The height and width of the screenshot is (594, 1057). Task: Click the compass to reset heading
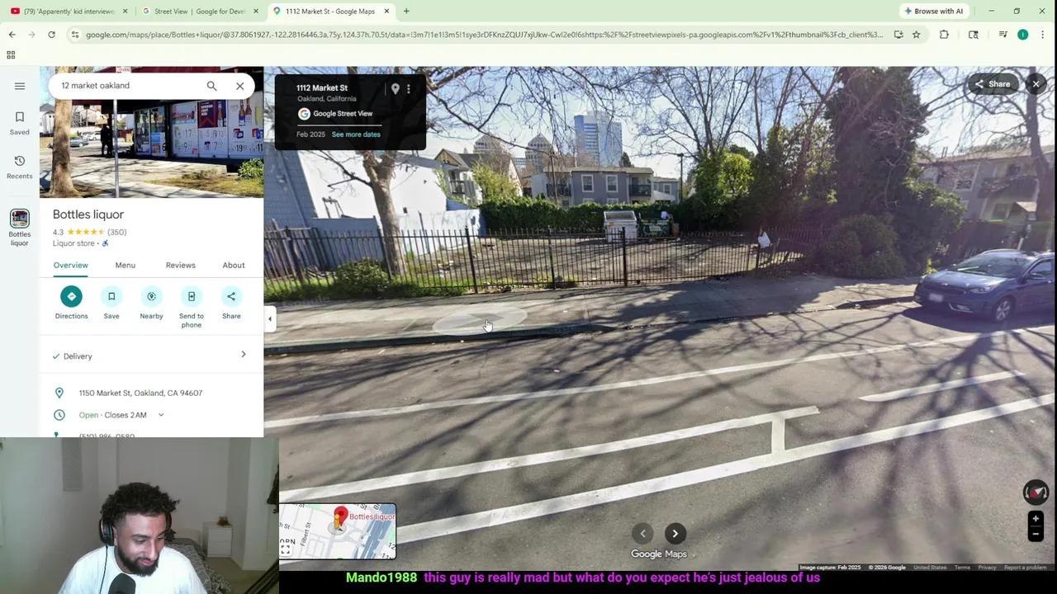[x=1036, y=492]
